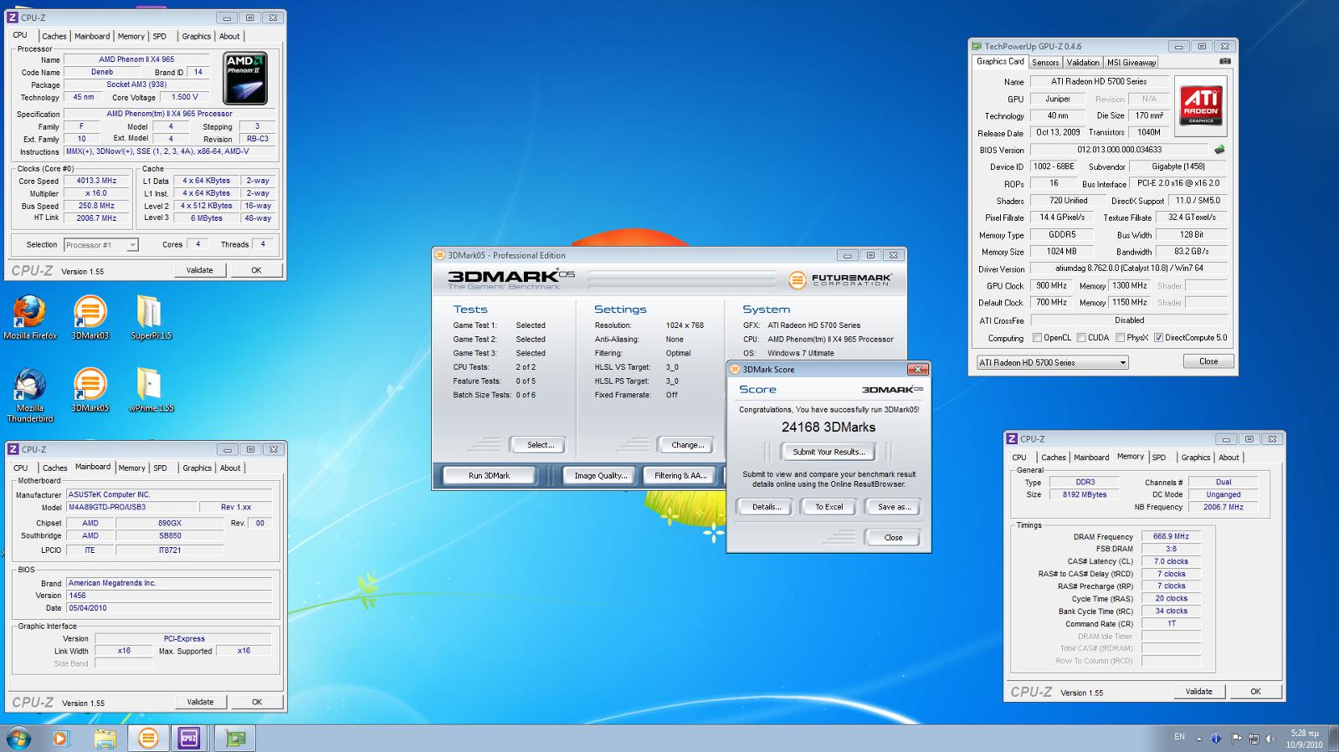The image size is (1339, 752).
Task: Click To Excel button
Action: tap(829, 507)
